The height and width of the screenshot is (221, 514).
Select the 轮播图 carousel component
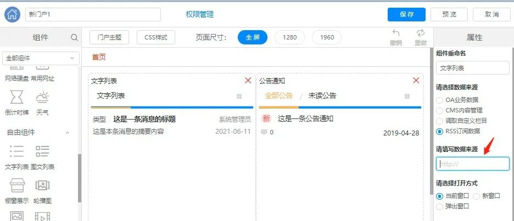pyautogui.click(x=43, y=185)
